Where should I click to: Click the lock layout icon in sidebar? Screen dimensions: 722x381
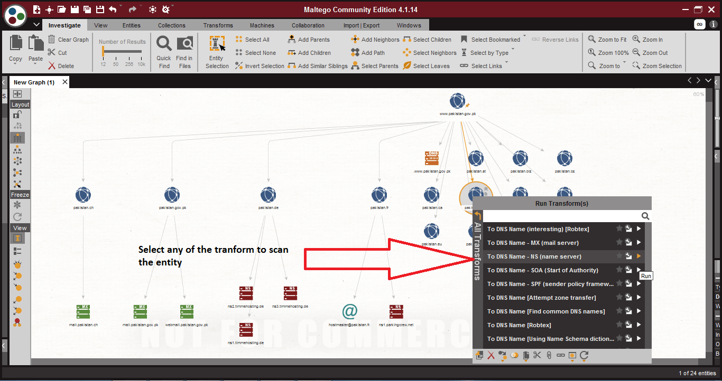[17, 115]
